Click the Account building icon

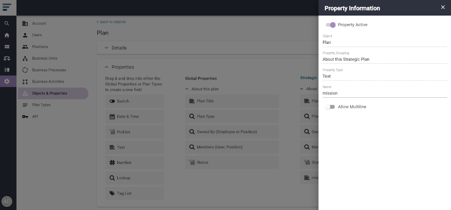point(25,23)
